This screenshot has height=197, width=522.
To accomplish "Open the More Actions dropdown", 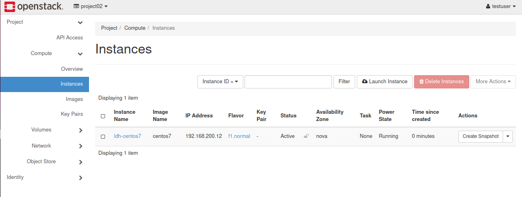I will 493,82.
